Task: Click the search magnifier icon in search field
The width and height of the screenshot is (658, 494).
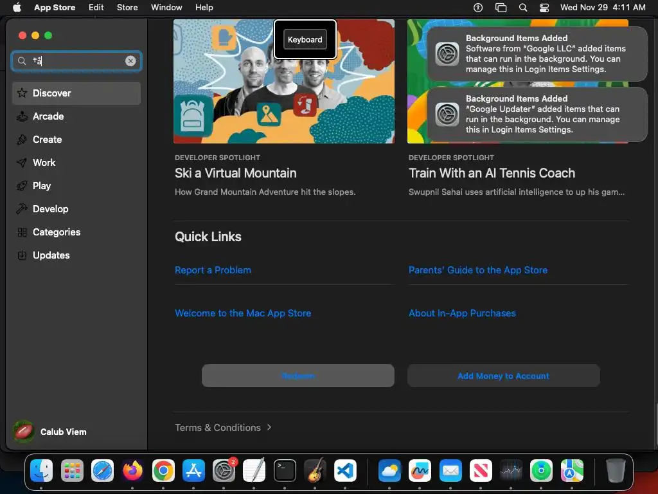Action: click(x=22, y=61)
